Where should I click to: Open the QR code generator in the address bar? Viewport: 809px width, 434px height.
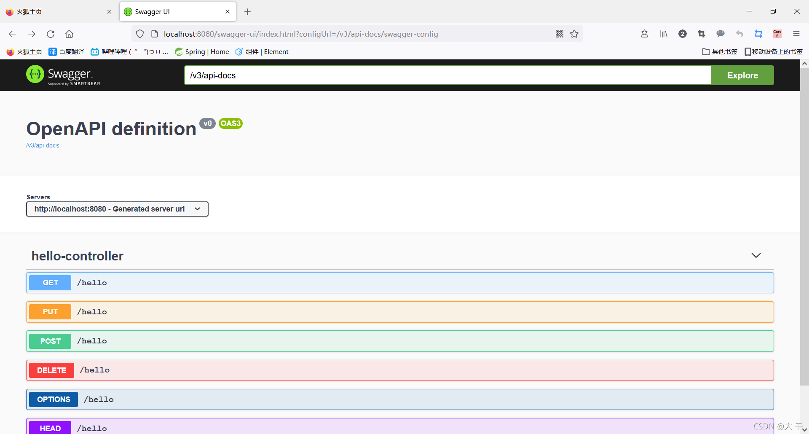[x=560, y=34]
